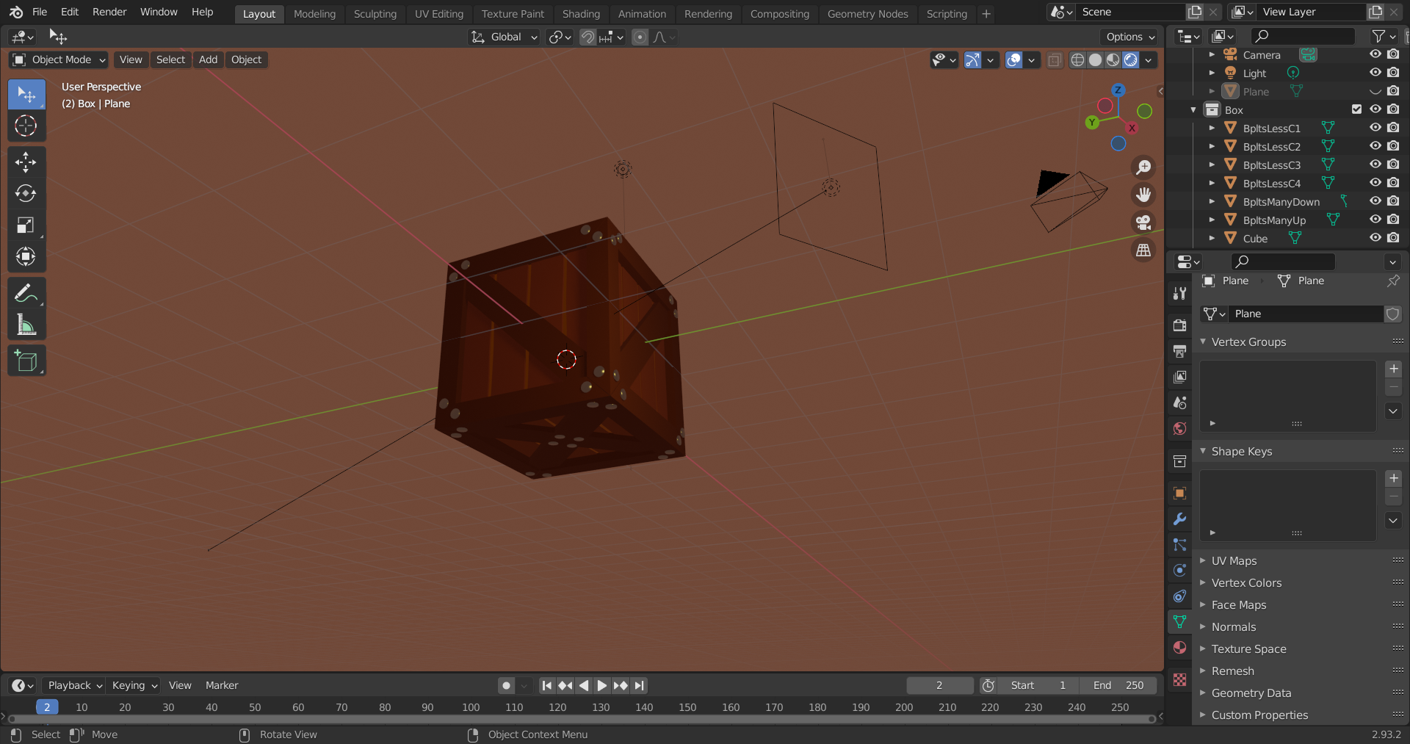The width and height of the screenshot is (1410, 744).
Task: Hide the Cube object in outliner
Action: (1375, 238)
